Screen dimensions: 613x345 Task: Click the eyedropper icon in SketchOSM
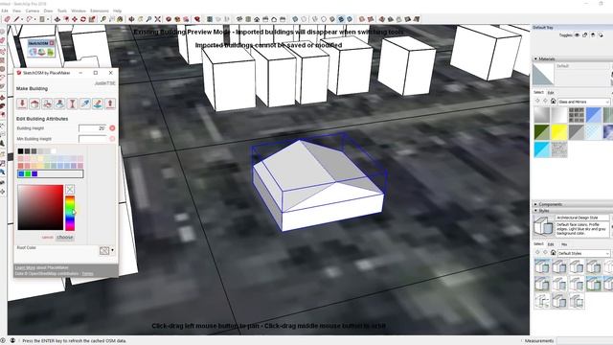(85, 103)
